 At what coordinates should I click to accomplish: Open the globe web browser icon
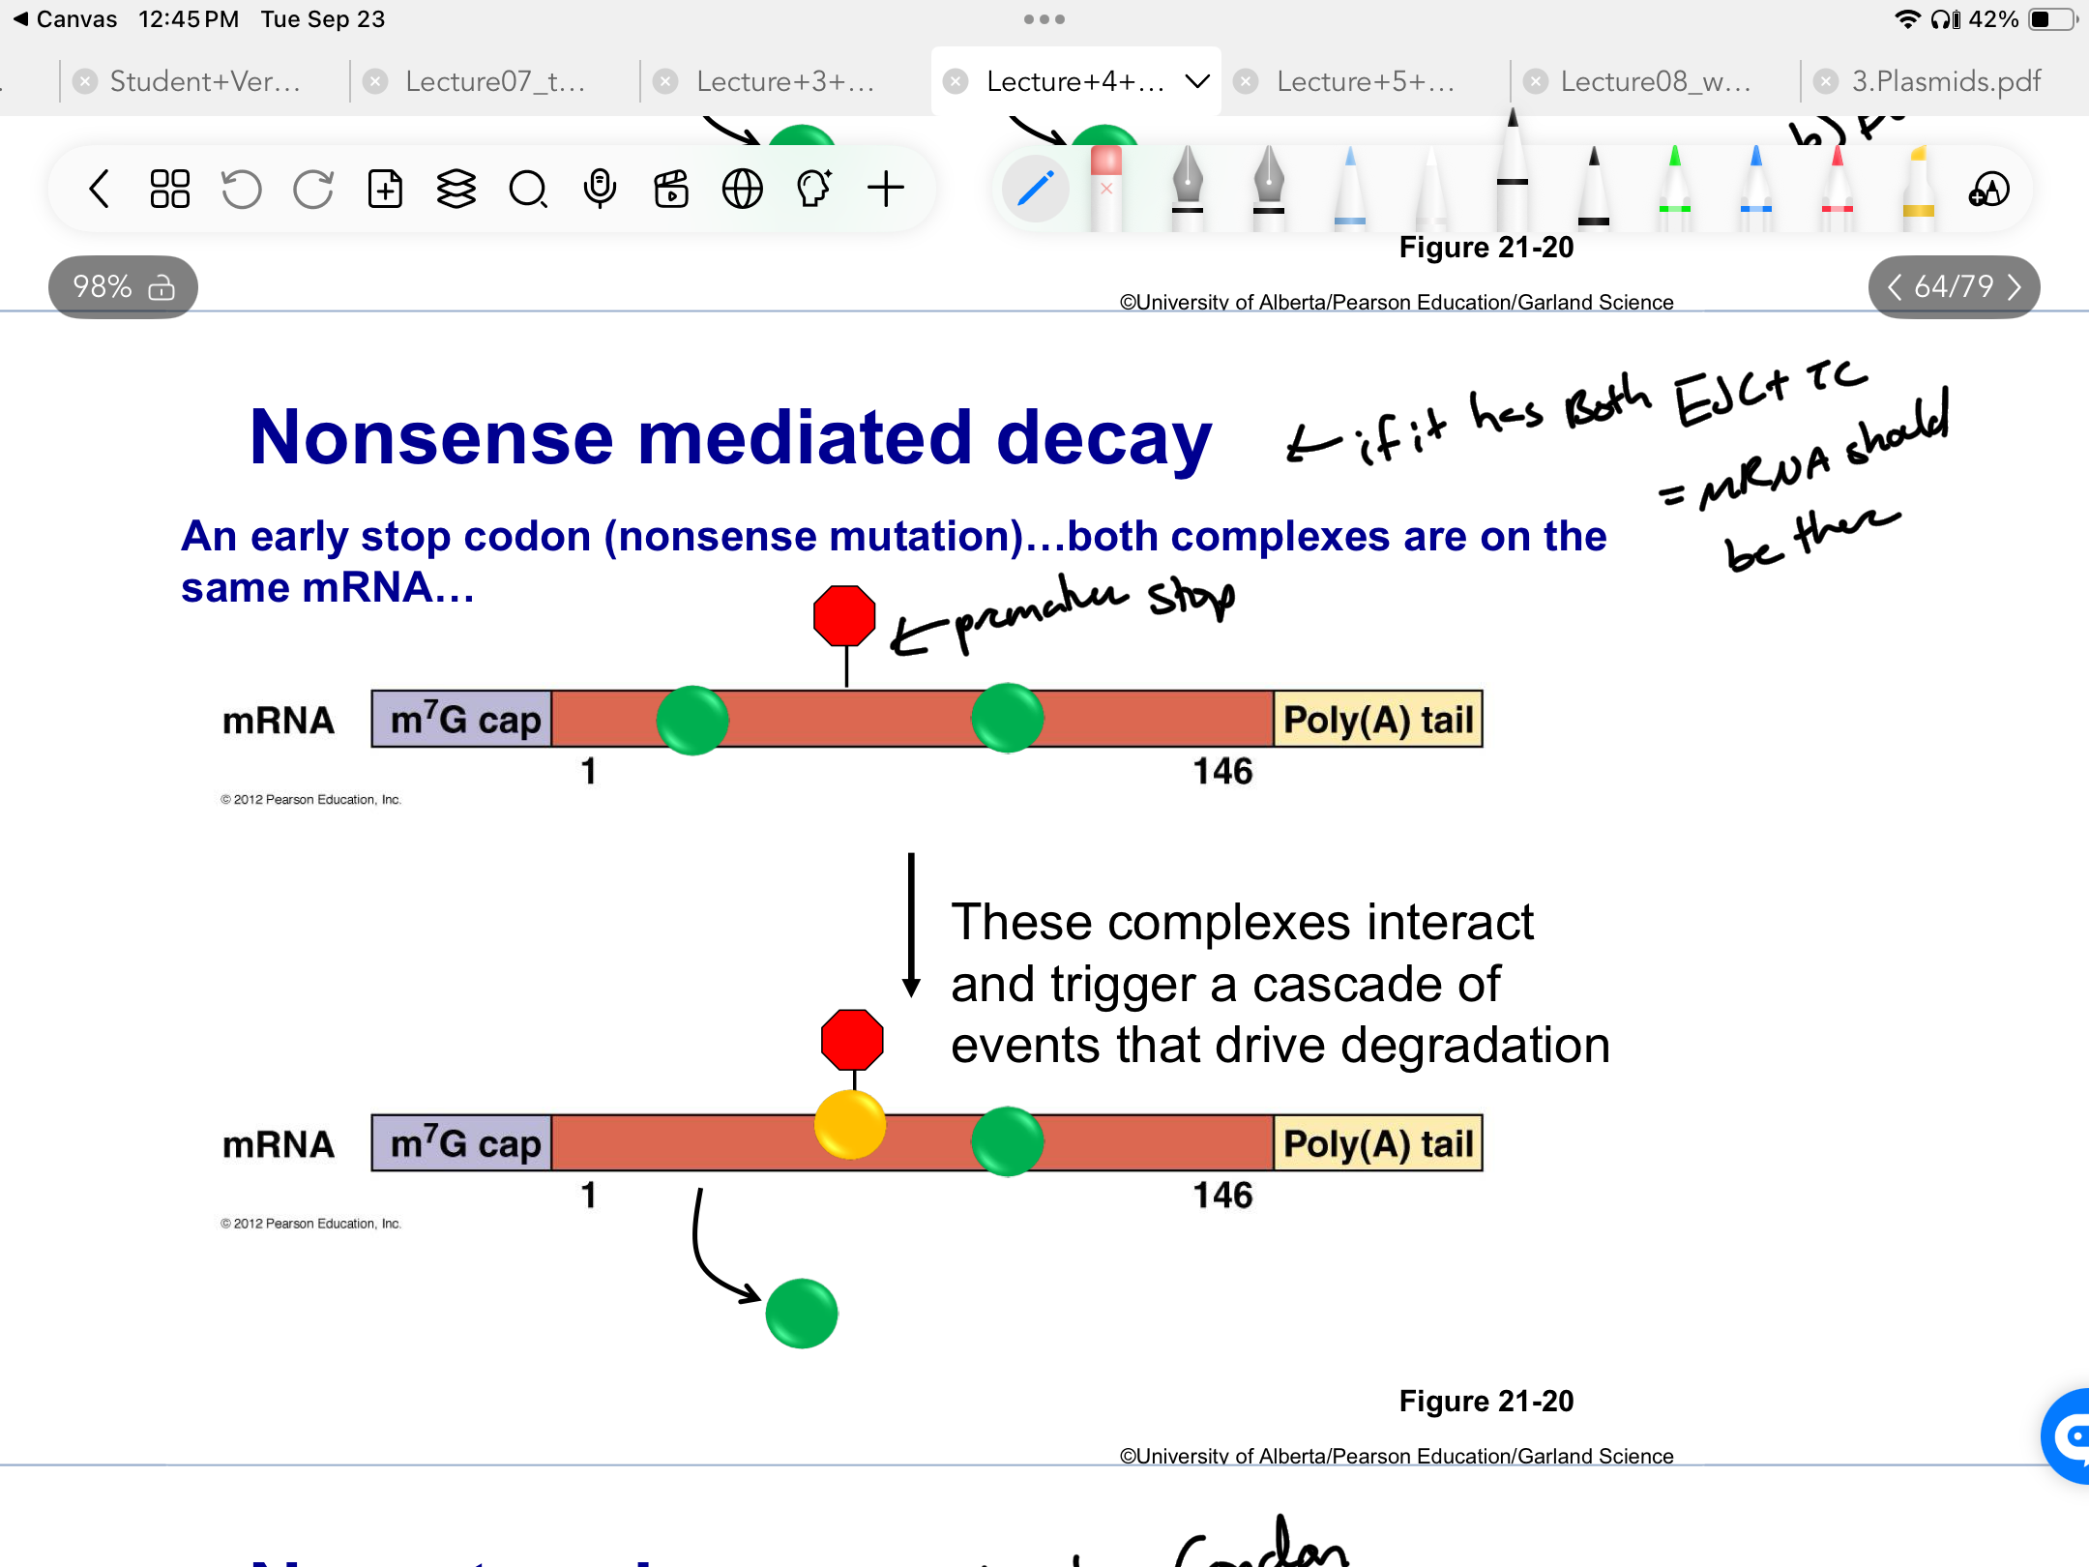(742, 189)
